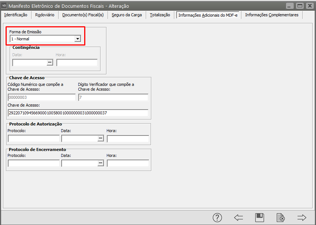The height and width of the screenshot is (225, 316).
Task: Click the Dígito Verificador field
Action: [113, 97]
